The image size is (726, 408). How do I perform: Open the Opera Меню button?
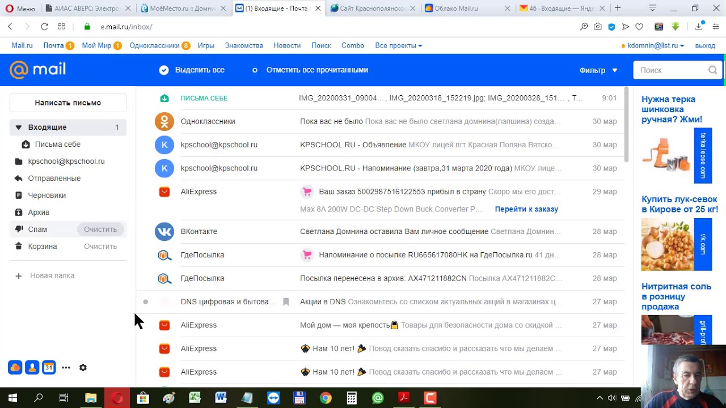[x=20, y=8]
